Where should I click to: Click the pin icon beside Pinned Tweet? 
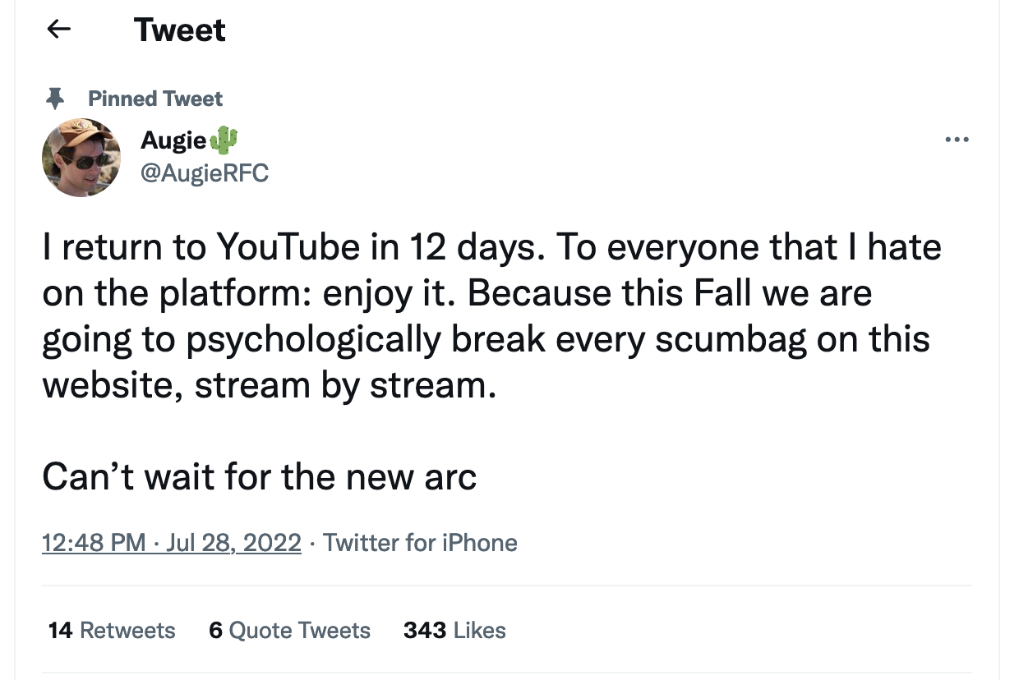(x=56, y=99)
